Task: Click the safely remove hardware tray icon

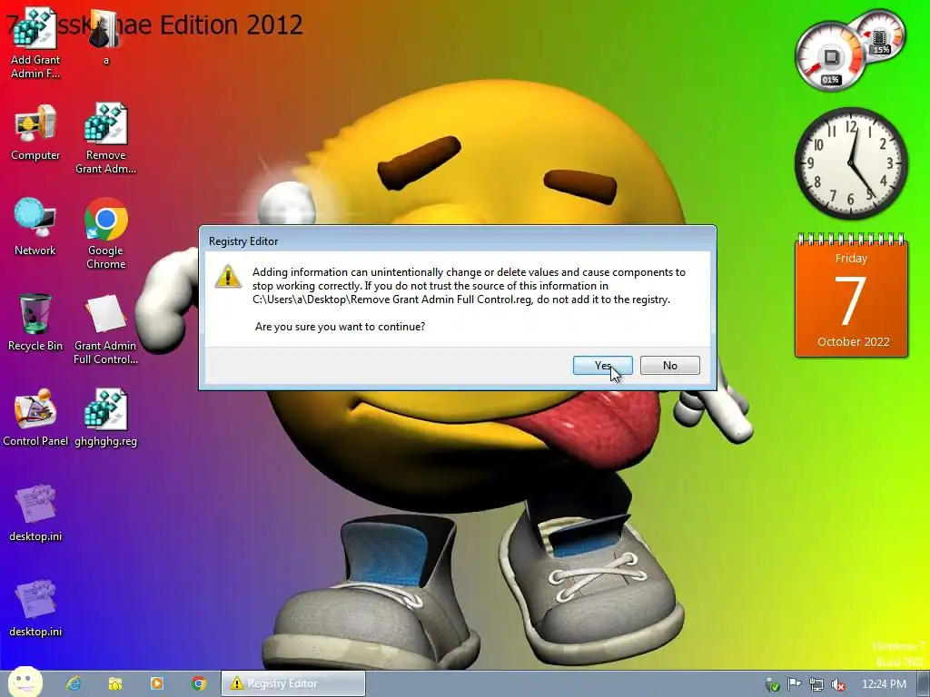Action: pos(772,684)
